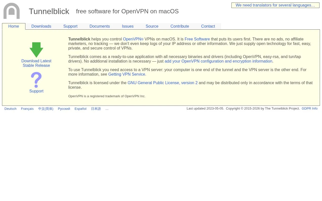322x201 pixels.
Task: Select the 中文(简体) language link
Action: [x=46, y=109]
